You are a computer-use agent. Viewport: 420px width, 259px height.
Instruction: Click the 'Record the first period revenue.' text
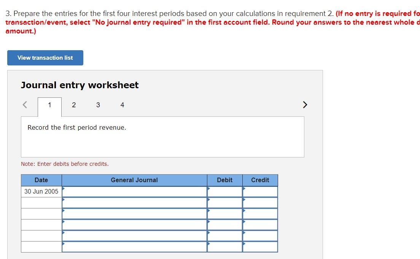click(76, 127)
